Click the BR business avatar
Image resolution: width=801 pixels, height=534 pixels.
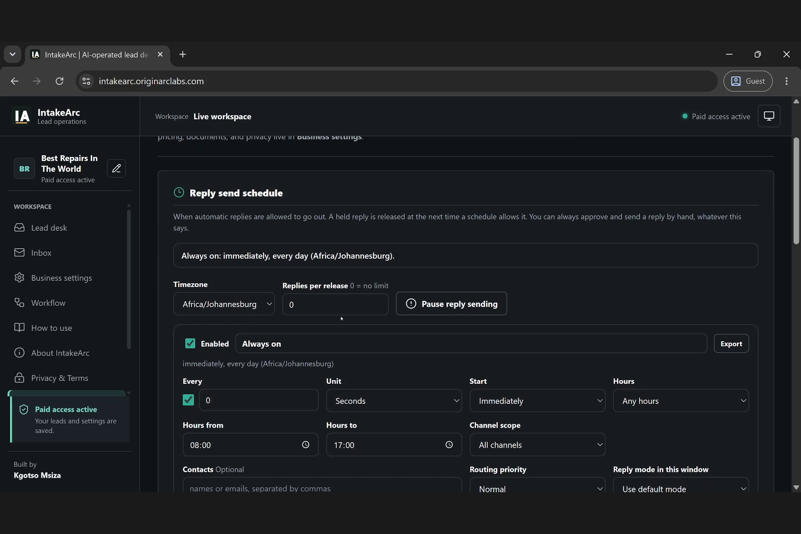(24, 169)
